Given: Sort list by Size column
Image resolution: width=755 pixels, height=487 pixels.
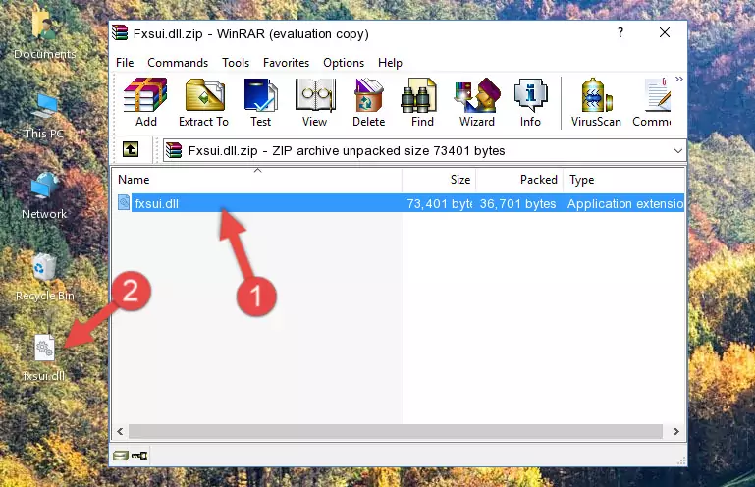Looking at the screenshot, I should tap(439, 180).
